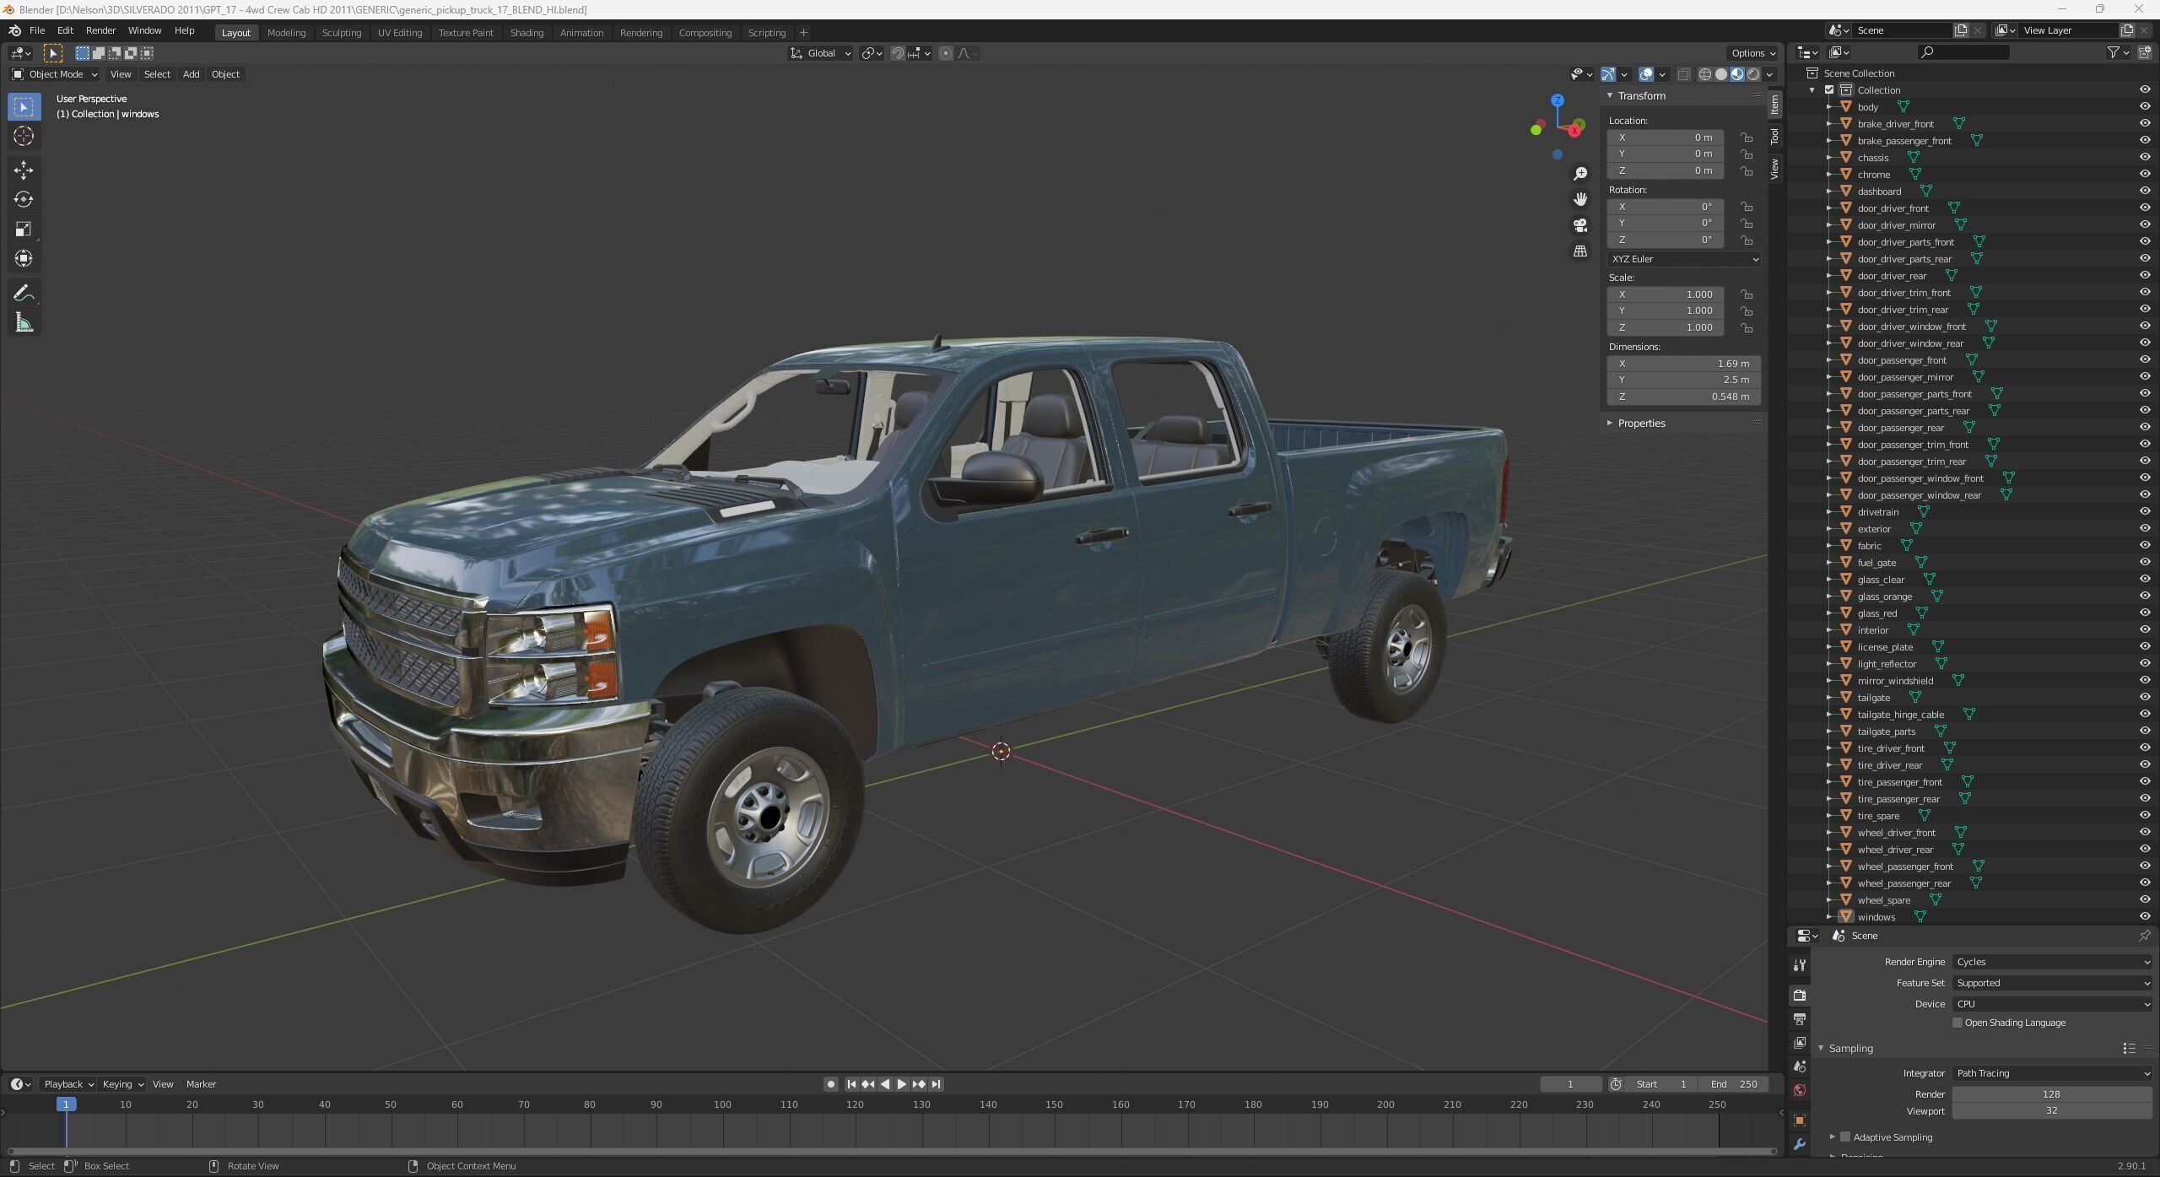The image size is (2160, 1177).
Task: Switch to the Shading workspace tab
Action: coord(526,33)
